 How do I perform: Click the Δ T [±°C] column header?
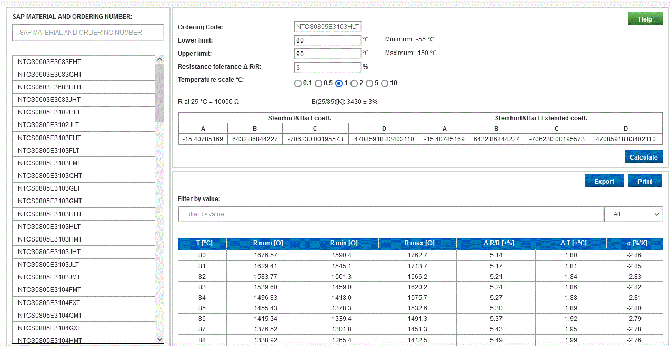(x=571, y=244)
